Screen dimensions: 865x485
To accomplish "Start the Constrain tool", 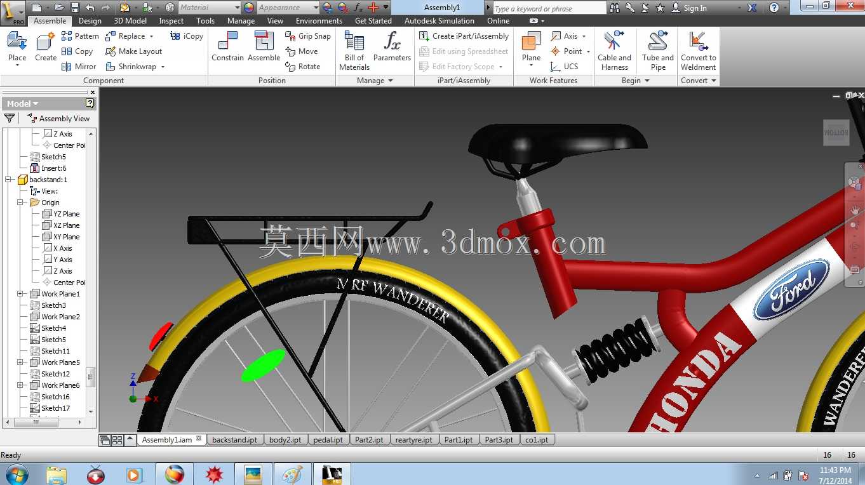I will click(227, 46).
